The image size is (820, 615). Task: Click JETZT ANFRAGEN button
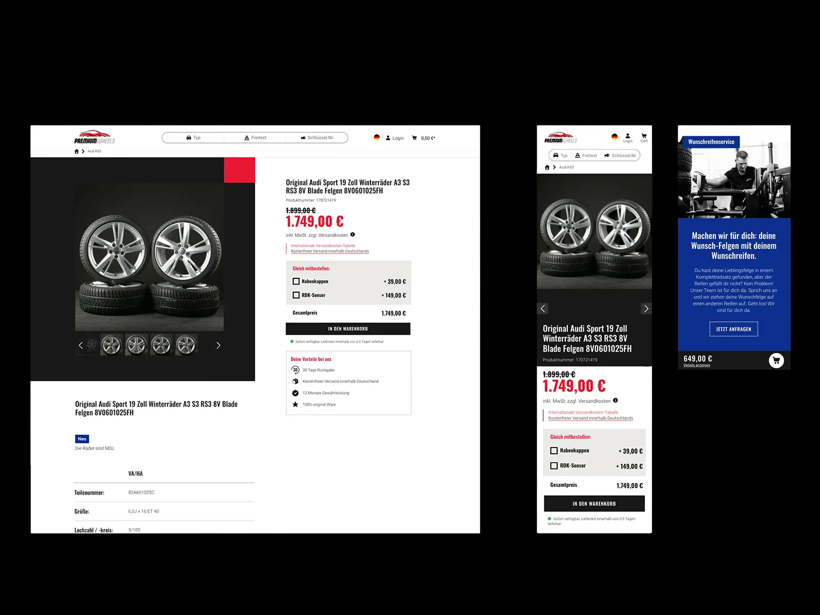coord(734,329)
